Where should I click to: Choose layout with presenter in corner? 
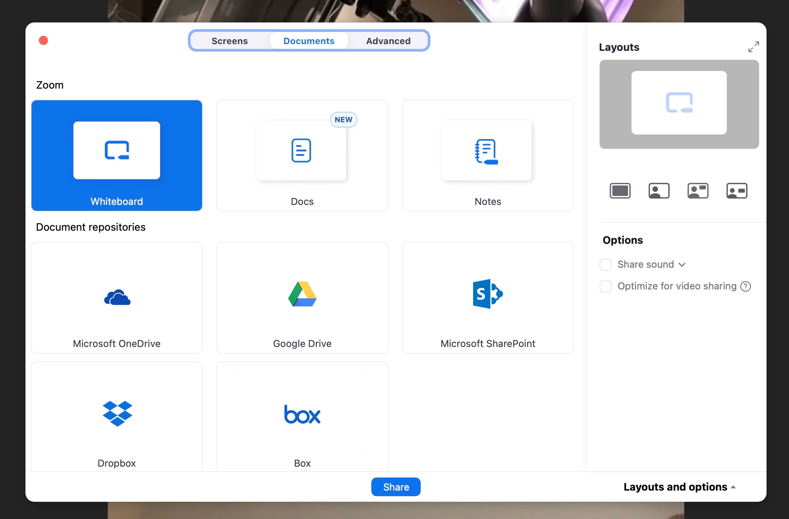click(659, 191)
